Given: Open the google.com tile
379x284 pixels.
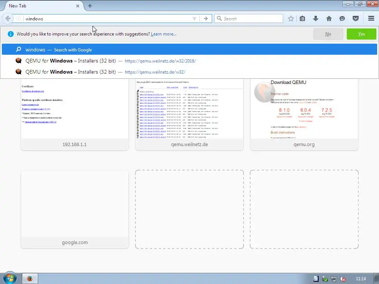Looking at the screenshot, I should (75, 209).
